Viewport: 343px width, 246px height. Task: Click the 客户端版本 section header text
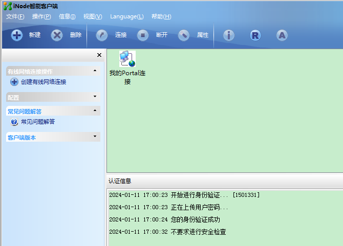(22, 138)
